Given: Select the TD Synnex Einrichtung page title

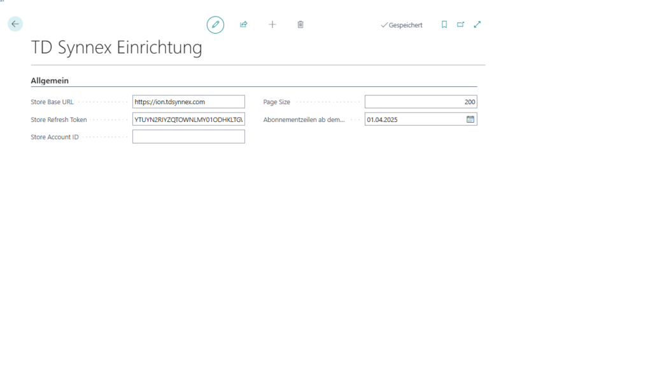Looking at the screenshot, I should pyautogui.click(x=117, y=47).
